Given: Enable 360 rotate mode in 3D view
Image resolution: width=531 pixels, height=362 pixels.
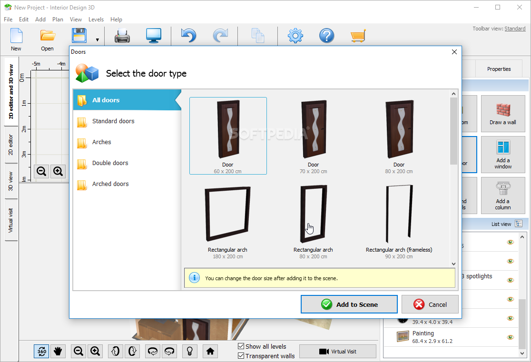Looking at the screenshot, I should 41,351.
